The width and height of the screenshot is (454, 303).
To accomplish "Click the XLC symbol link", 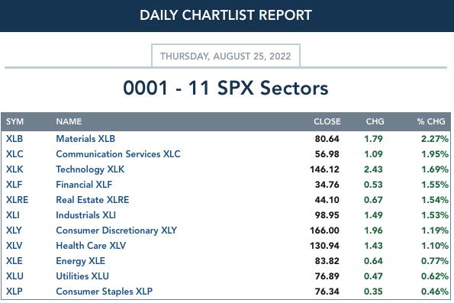I will pos(14,154).
